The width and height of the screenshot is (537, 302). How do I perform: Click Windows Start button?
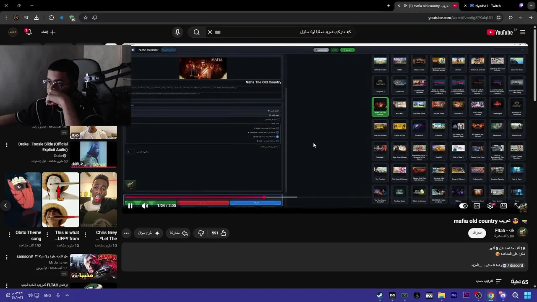point(528,295)
